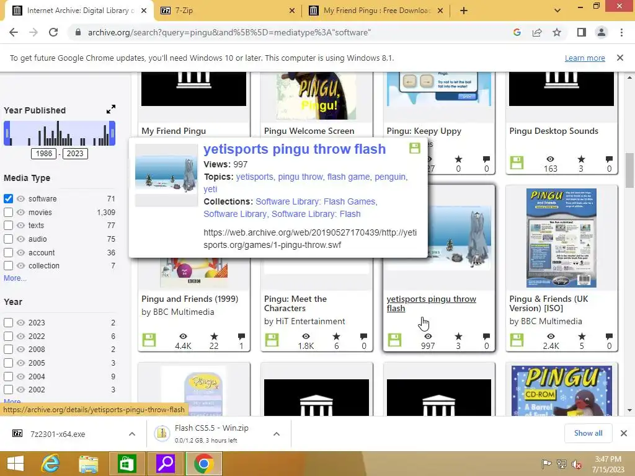Expand the Year Published histogram
This screenshot has height=476, width=635.
tap(110, 109)
